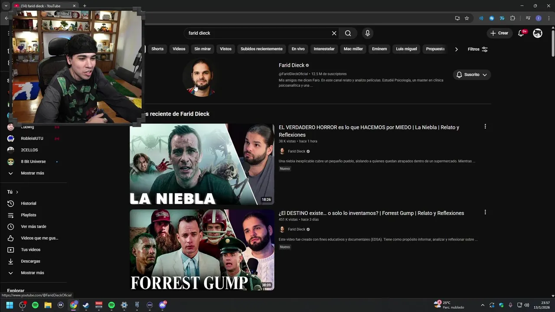The image size is (555, 312).
Task: Open the Forrest Gump video title
Action: [x=371, y=213]
